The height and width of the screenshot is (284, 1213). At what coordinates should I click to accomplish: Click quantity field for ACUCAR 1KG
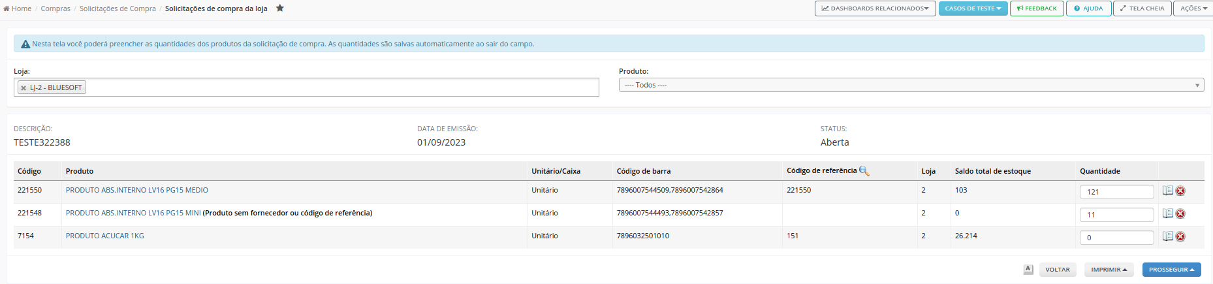coord(1117,238)
